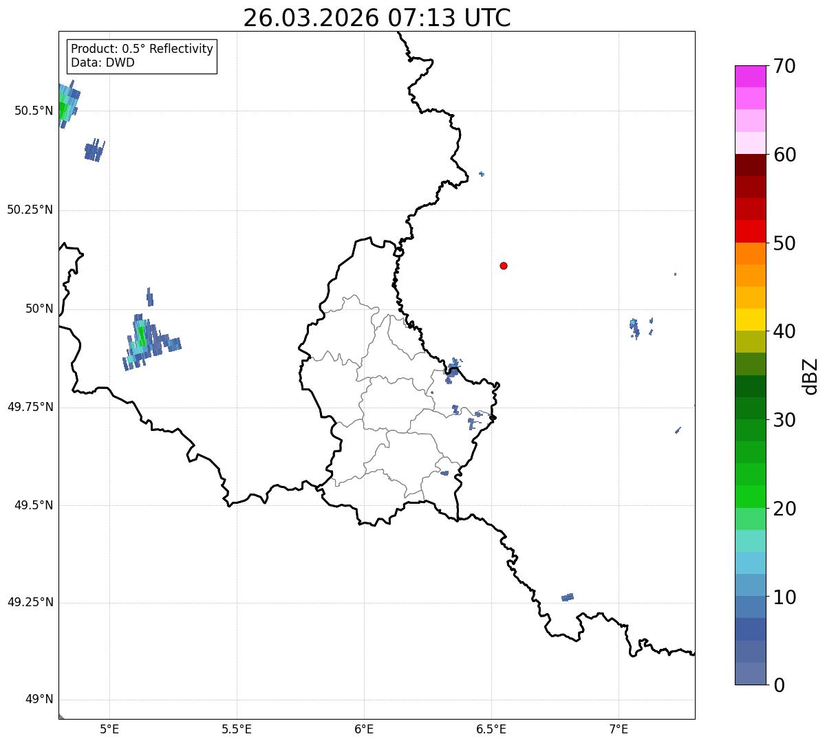
Task: Click the "Data: DWD" text
Action: pyautogui.click(x=103, y=63)
